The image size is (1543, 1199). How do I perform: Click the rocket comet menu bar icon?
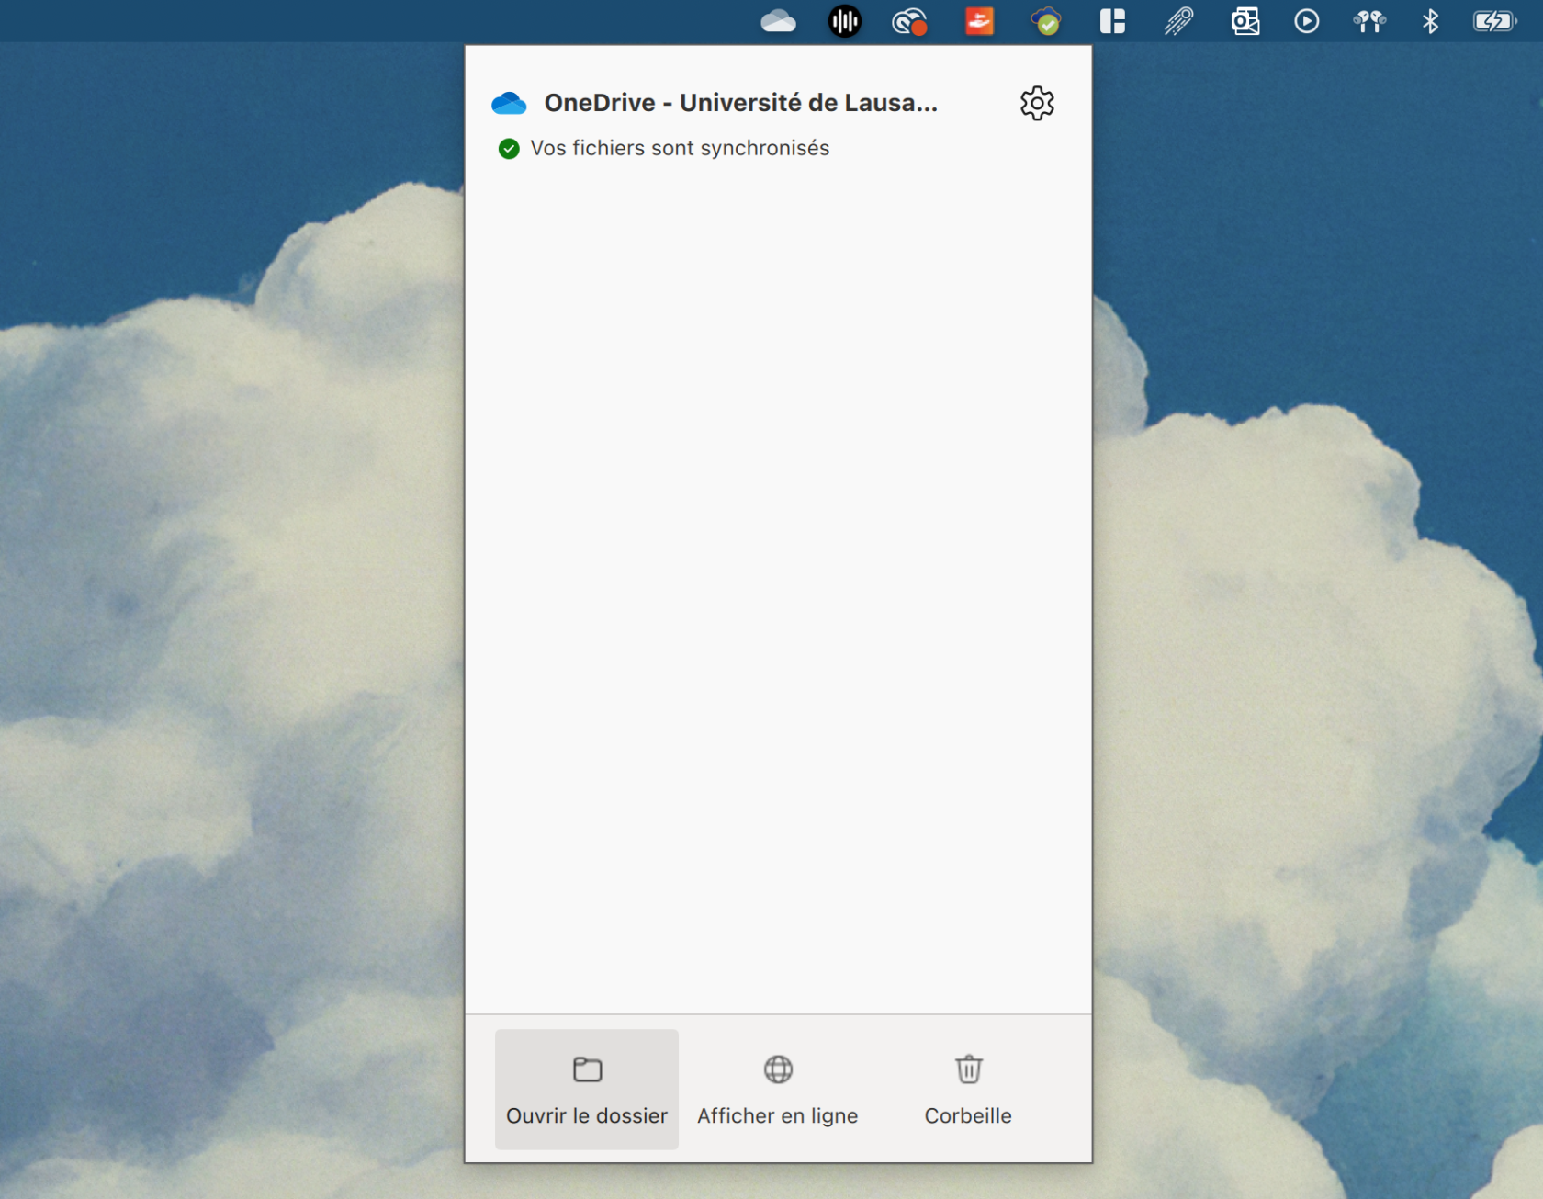coord(1178,21)
